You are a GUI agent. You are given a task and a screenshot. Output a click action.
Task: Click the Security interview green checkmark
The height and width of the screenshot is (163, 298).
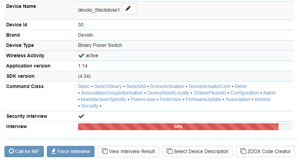81,116
